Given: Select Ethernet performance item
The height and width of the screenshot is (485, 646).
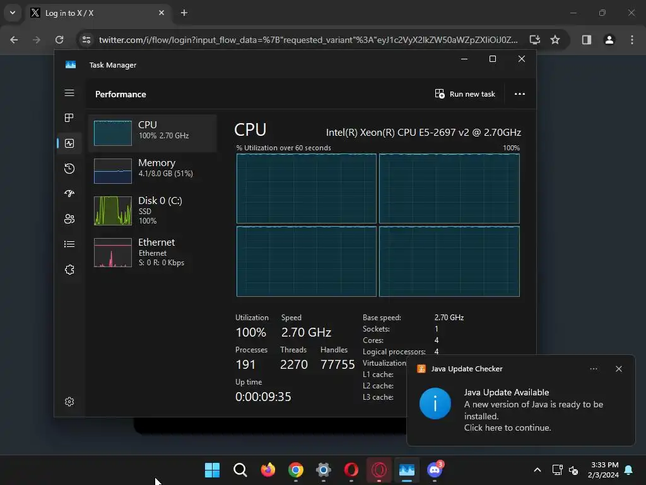Looking at the screenshot, I should pyautogui.click(x=153, y=253).
